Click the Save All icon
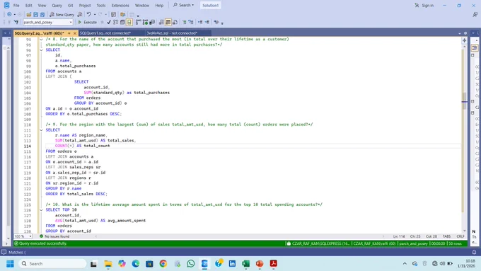 (42, 14)
